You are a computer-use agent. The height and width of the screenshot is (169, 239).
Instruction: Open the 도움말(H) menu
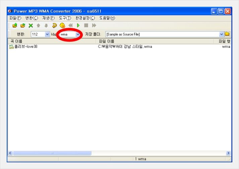click(107, 18)
